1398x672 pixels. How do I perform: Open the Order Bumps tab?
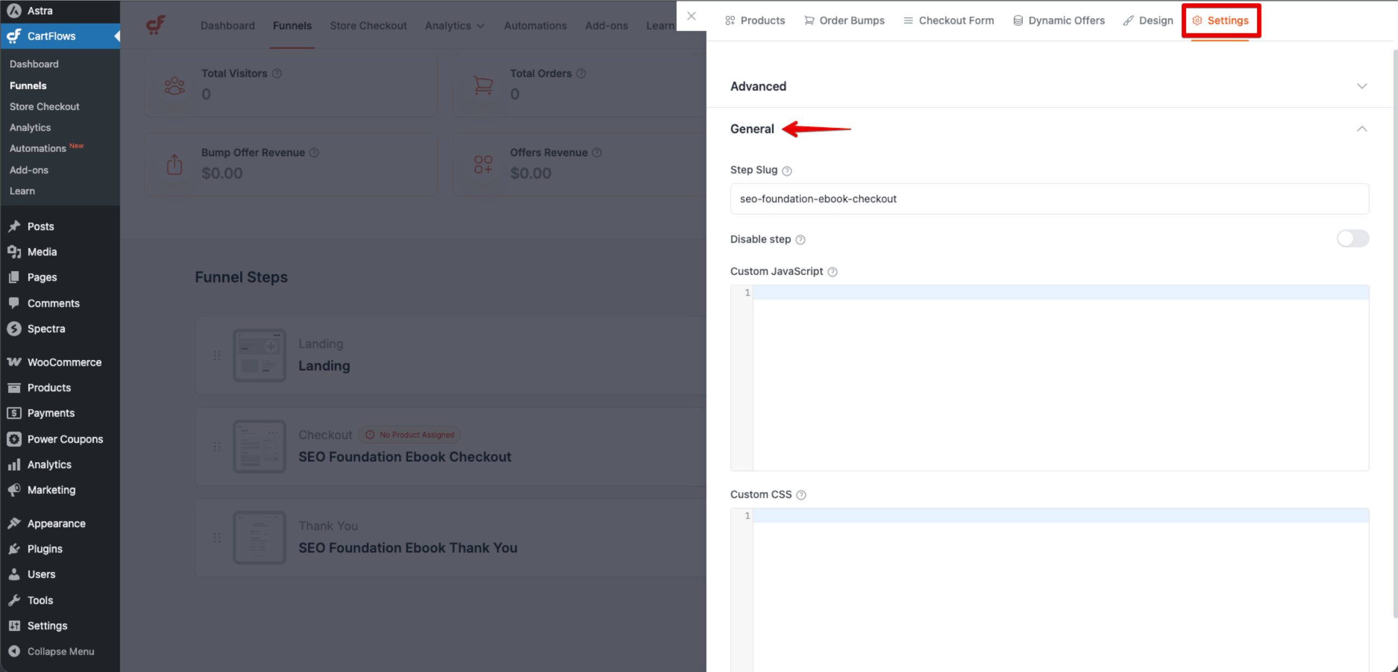844,20
